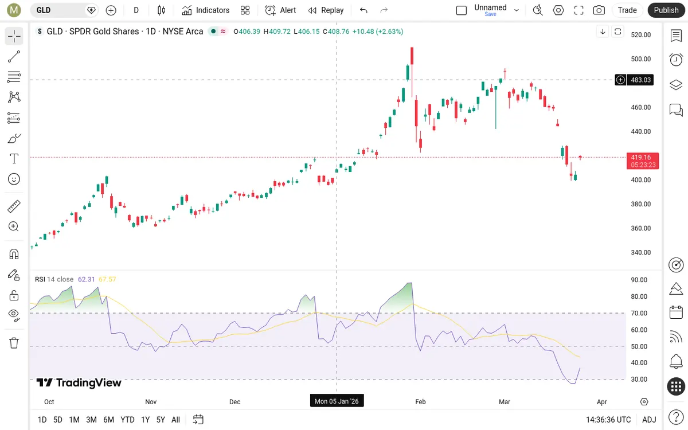Open chart settings hexagon icon
This screenshot has width=688, height=430.
pos(558,10)
